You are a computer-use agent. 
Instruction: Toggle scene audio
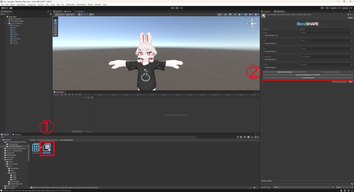(235, 14)
